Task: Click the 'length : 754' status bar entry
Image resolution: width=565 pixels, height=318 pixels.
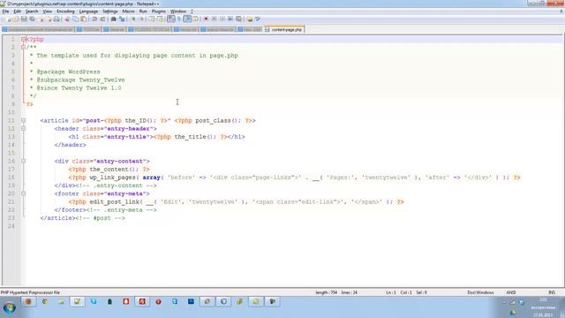Action: tap(326, 292)
